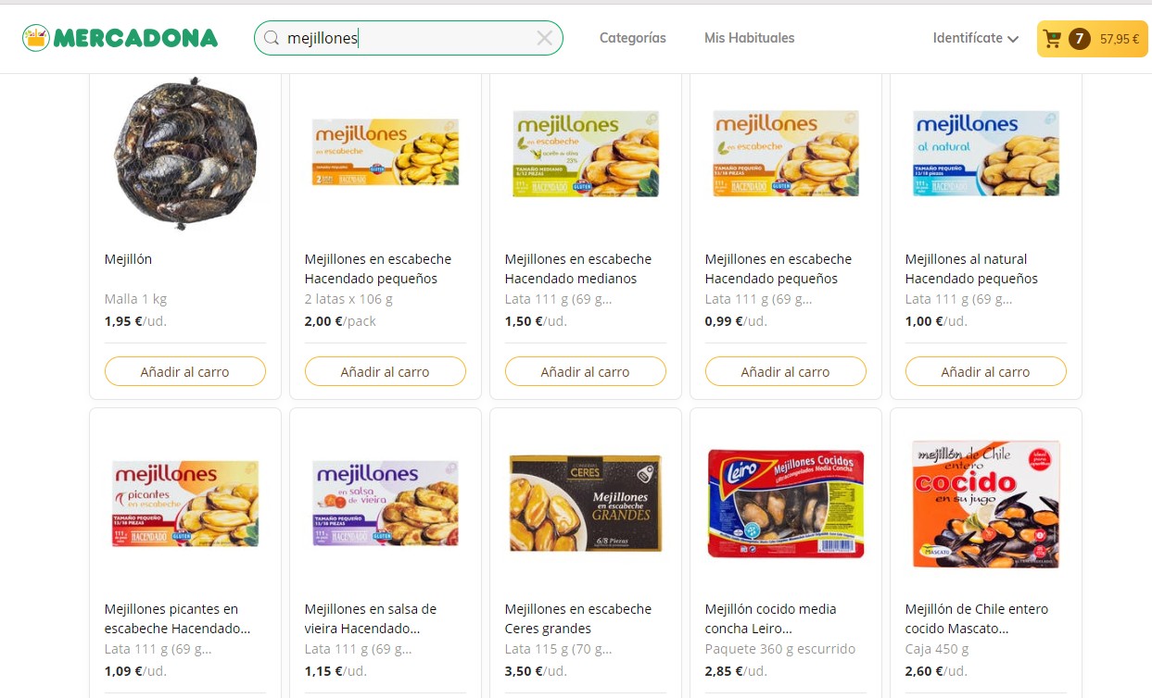Click the search magnifier icon
This screenshot has height=698, width=1152.
click(272, 38)
